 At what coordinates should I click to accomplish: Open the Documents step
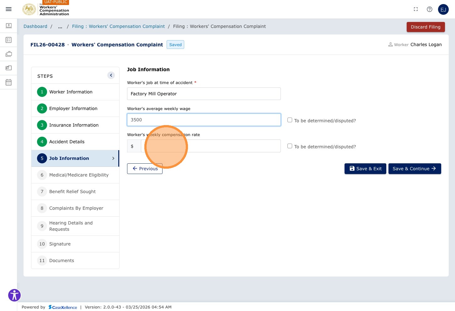point(75,261)
